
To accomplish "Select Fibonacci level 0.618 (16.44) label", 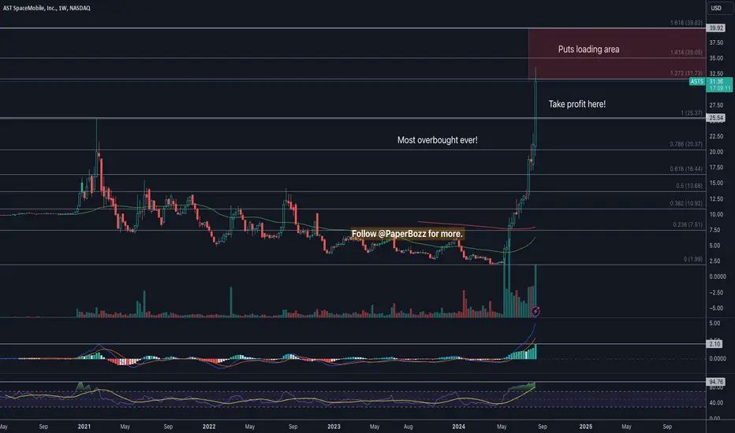I will [x=686, y=168].
